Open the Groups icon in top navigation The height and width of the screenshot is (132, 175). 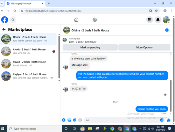(94, 20)
